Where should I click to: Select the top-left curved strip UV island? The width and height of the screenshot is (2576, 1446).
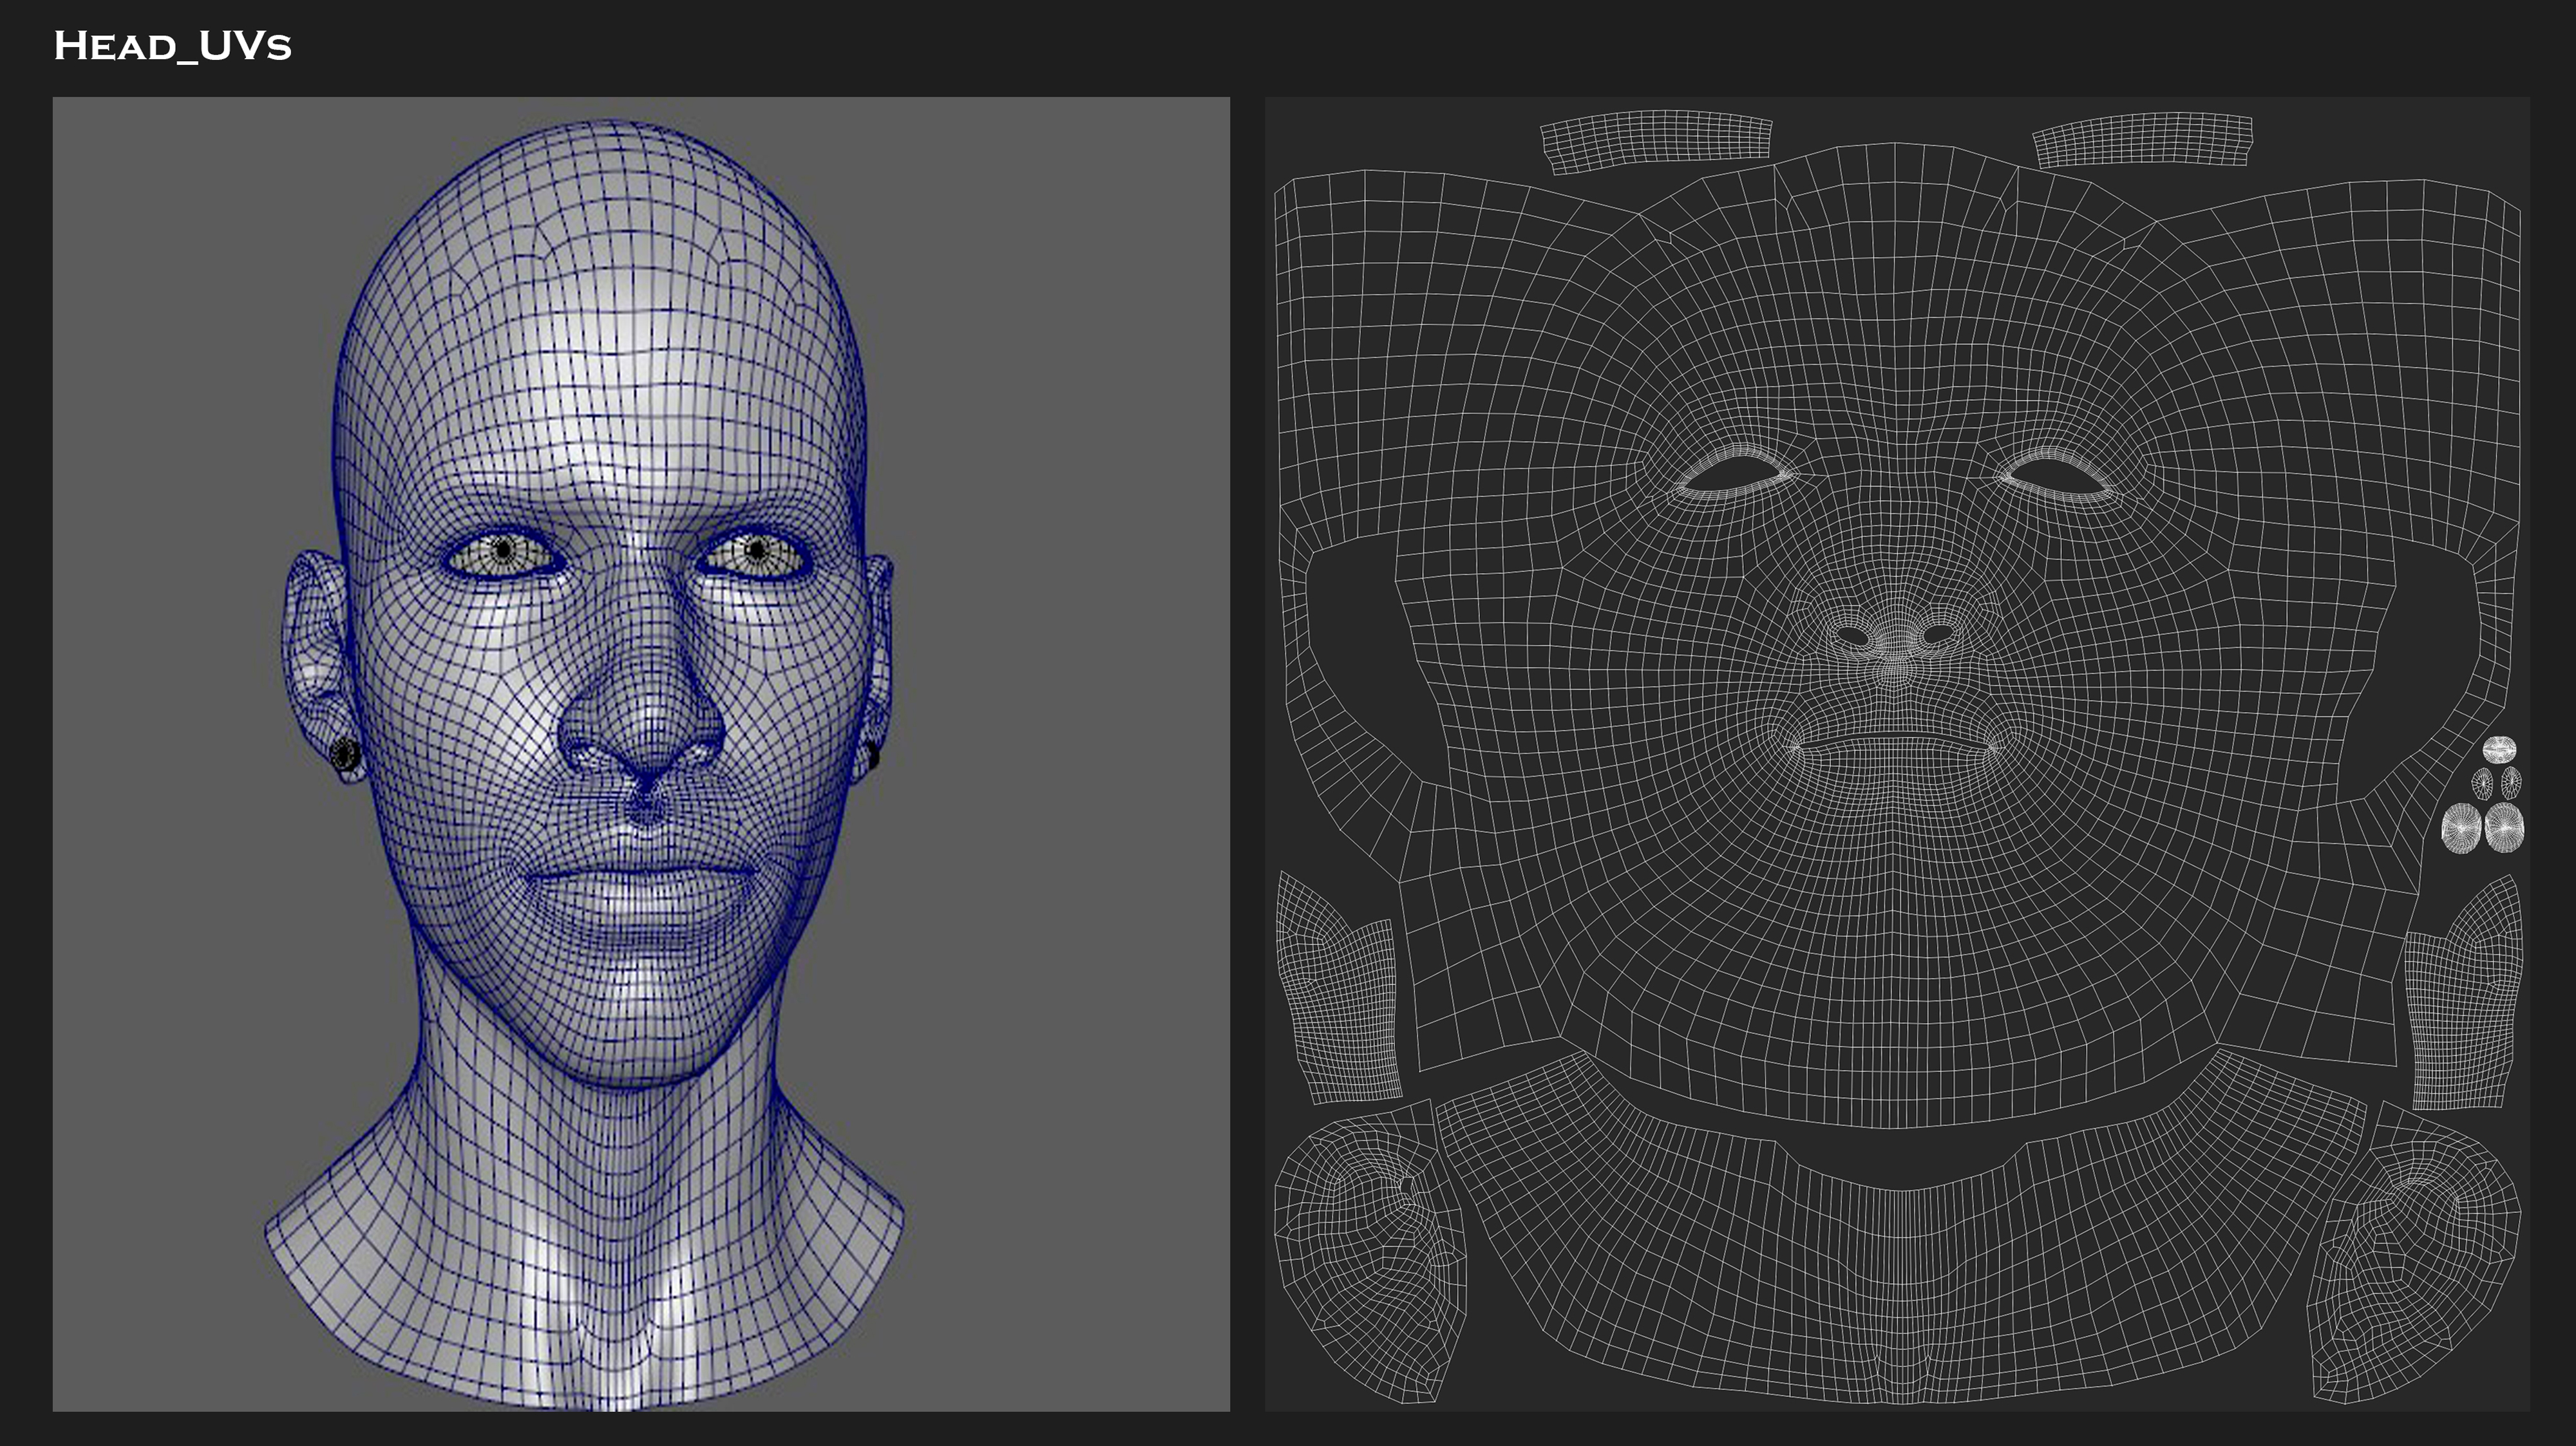click(x=1655, y=140)
